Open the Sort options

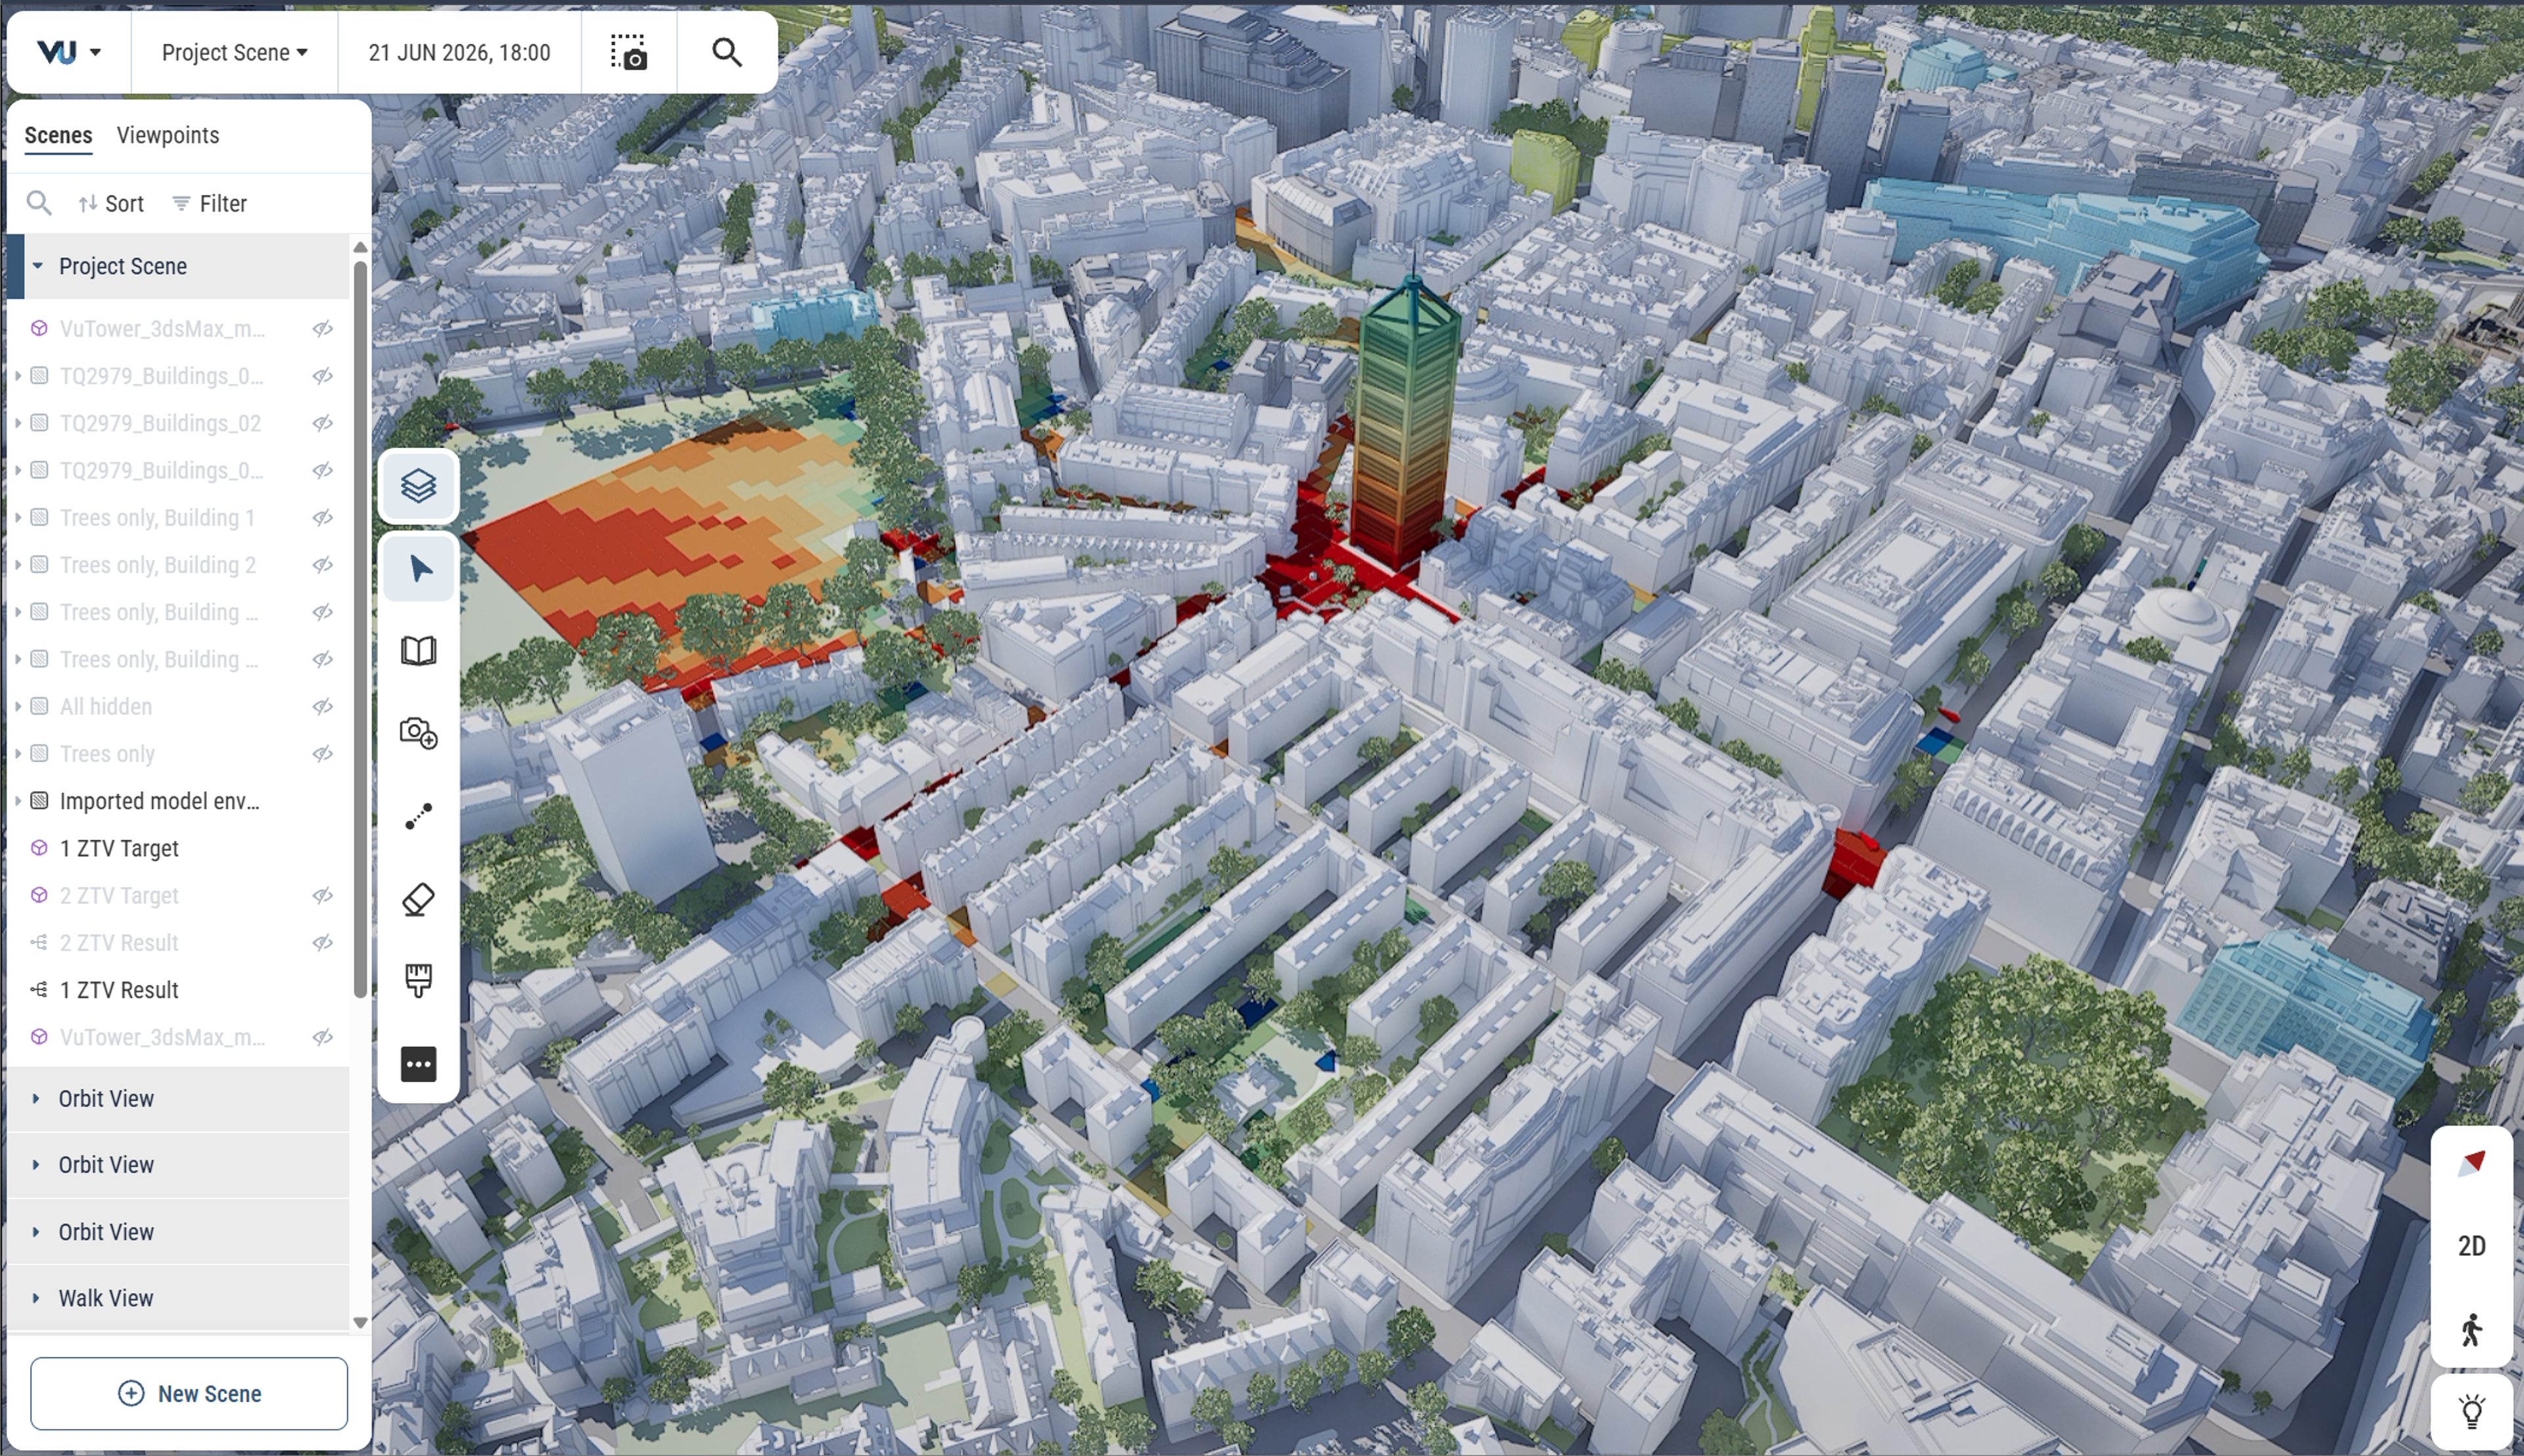click(111, 203)
